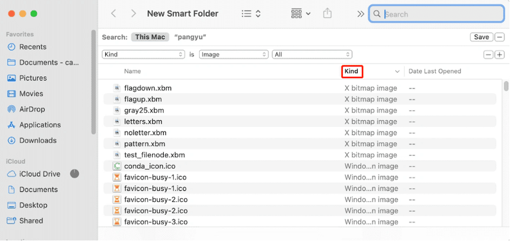Image resolution: width=510 pixels, height=241 pixels.
Task: Add a new search criteria row
Action: pos(499,55)
